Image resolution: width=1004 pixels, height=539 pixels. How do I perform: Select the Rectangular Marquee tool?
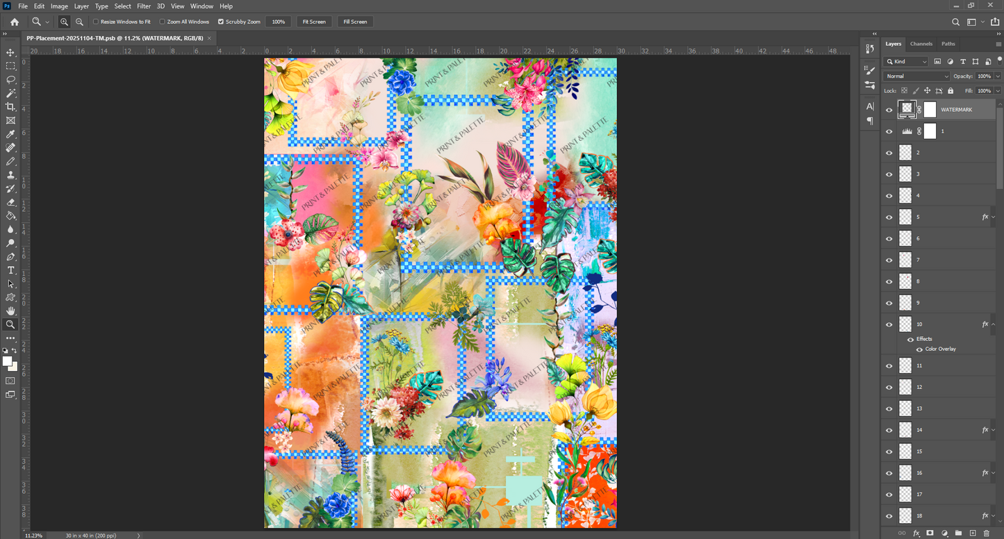(10, 66)
